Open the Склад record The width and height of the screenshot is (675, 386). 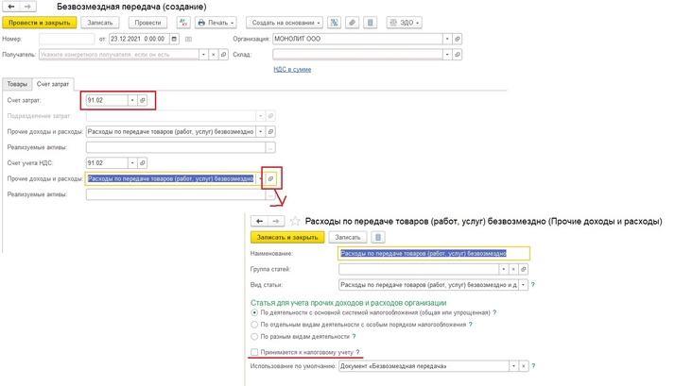(458, 55)
